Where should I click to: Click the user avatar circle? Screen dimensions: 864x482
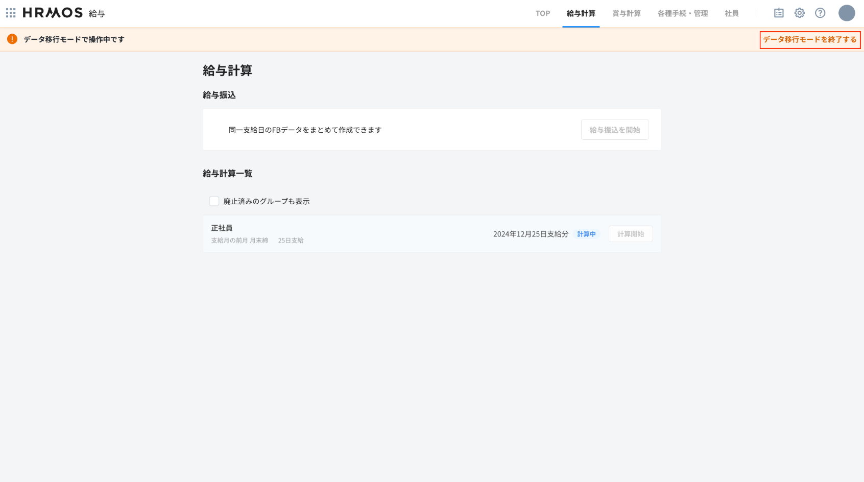pyautogui.click(x=847, y=13)
